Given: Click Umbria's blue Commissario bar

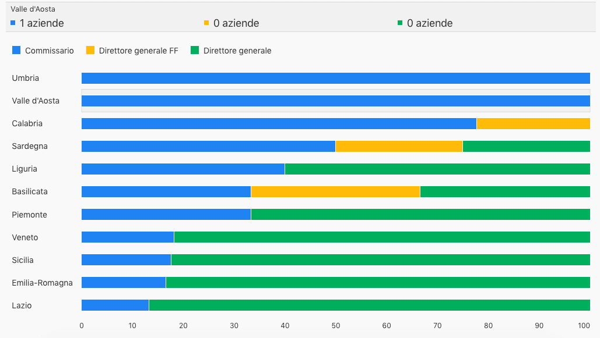Looking at the screenshot, I should coord(335,78).
